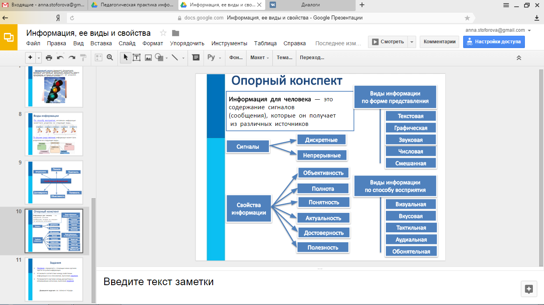Viewport: 544px width, 305px height.
Task: Click the Тема... theme button
Action: point(285,58)
